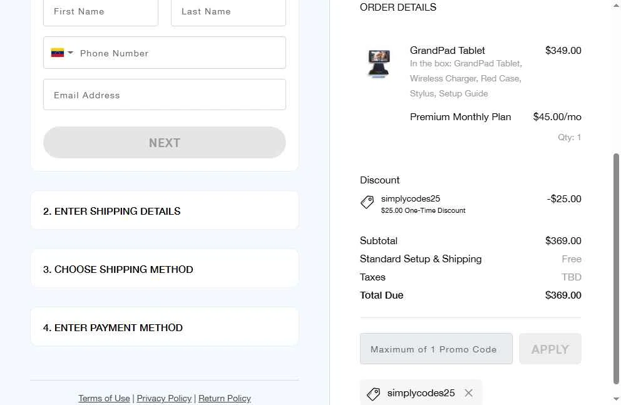Click the tag icon in the promo chip

pos(373,394)
